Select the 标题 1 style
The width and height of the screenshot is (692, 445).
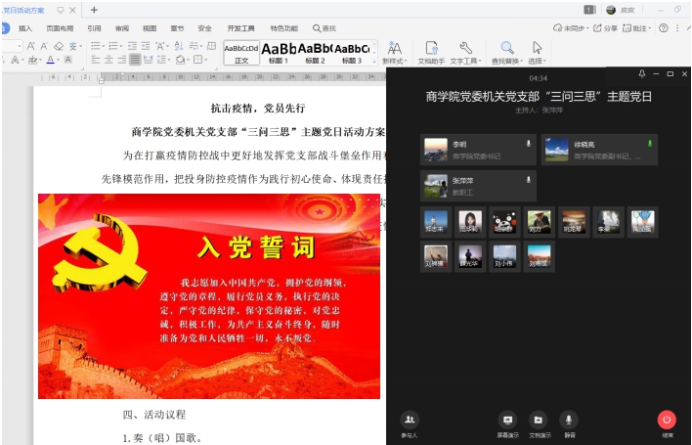(x=278, y=53)
